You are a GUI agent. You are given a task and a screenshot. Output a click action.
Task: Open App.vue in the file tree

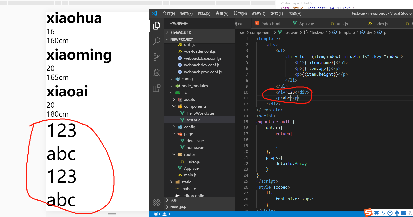pyautogui.click(x=200, y=168)
